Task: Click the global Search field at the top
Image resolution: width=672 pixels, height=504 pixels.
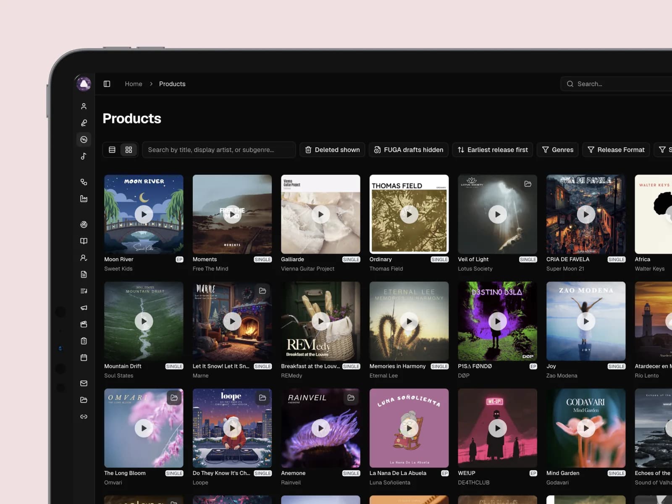Action: click(x=617, y=84)
